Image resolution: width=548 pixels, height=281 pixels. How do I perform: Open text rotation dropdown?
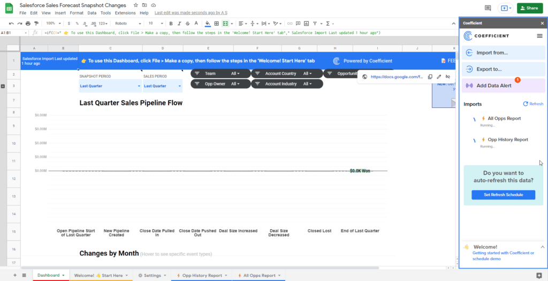277,24
